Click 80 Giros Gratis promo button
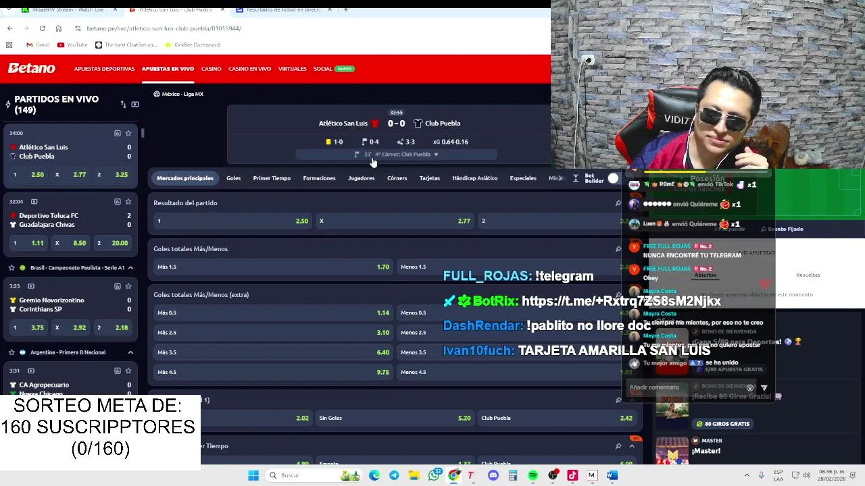The width and height of the screenshot is (865, 486). pyautogui.click(x=723, y=424)
